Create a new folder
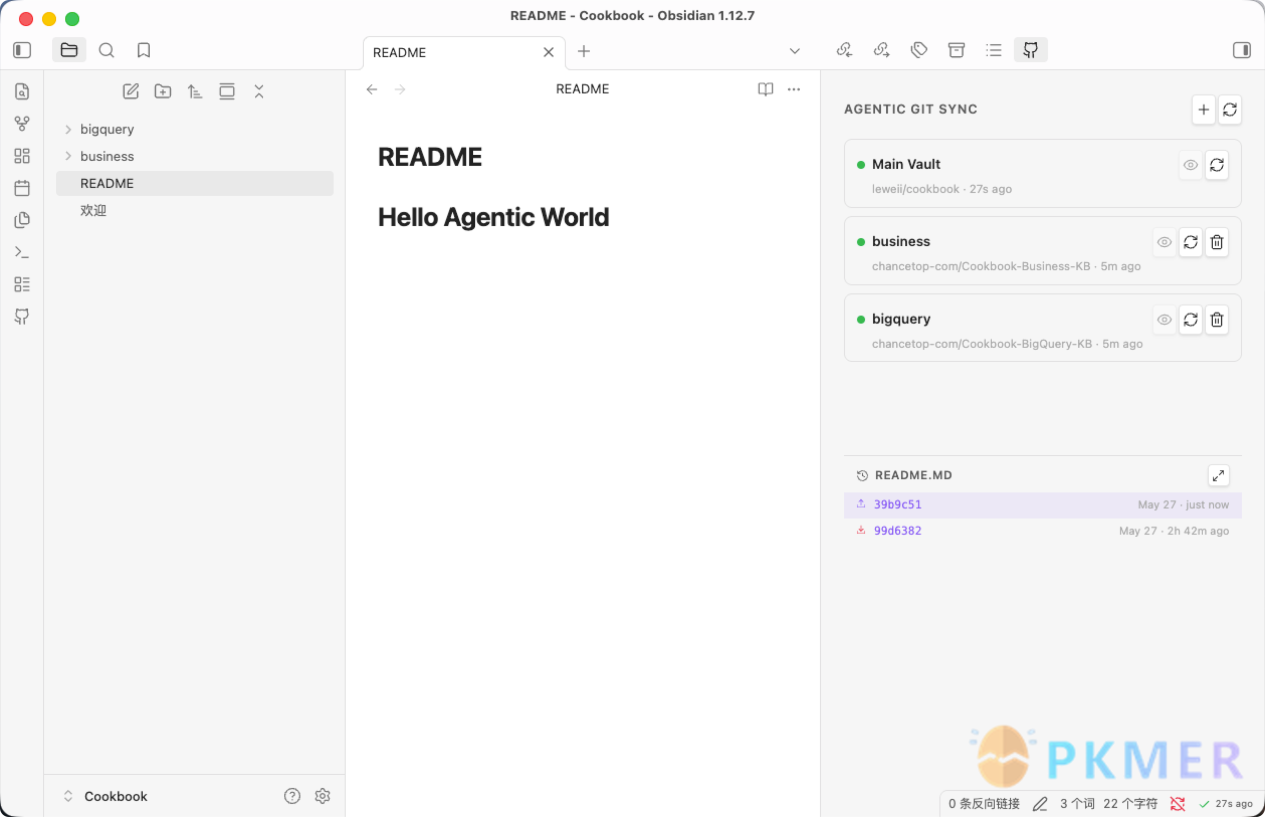The height and width of the screenshot is (817, 1265). pyautogui.click(x=162, y=91)
